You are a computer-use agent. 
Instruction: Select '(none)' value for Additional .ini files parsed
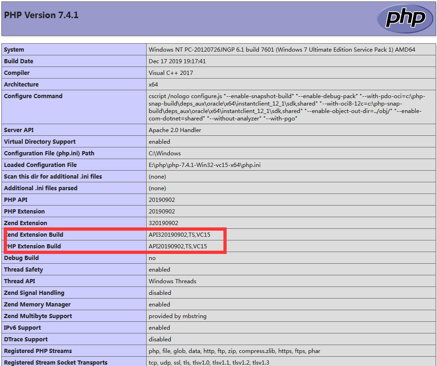[x=157, y=188]
